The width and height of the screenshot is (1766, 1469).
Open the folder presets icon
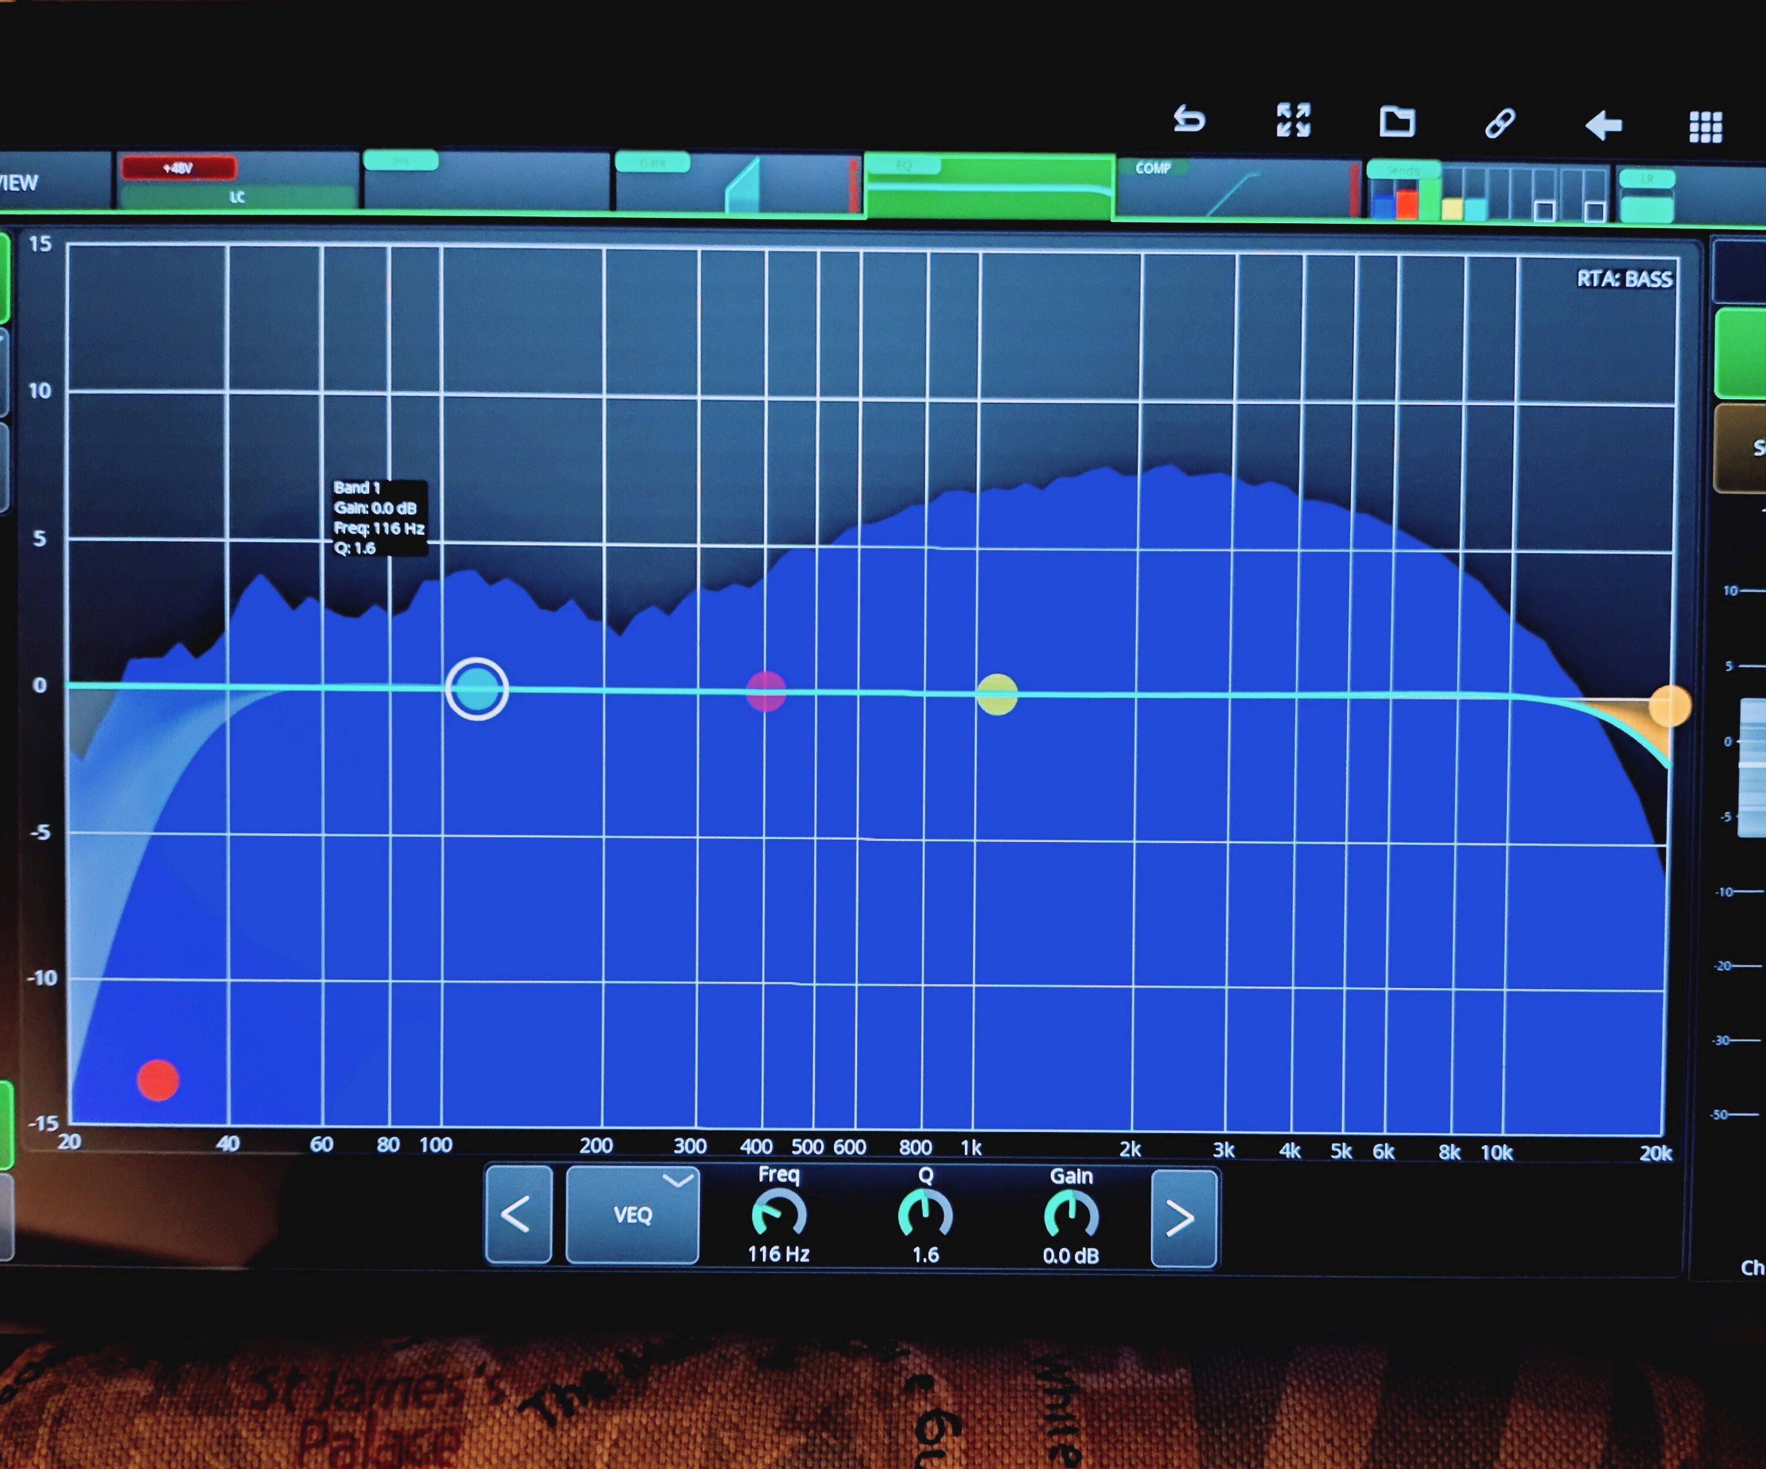(x=1397, y=122)
